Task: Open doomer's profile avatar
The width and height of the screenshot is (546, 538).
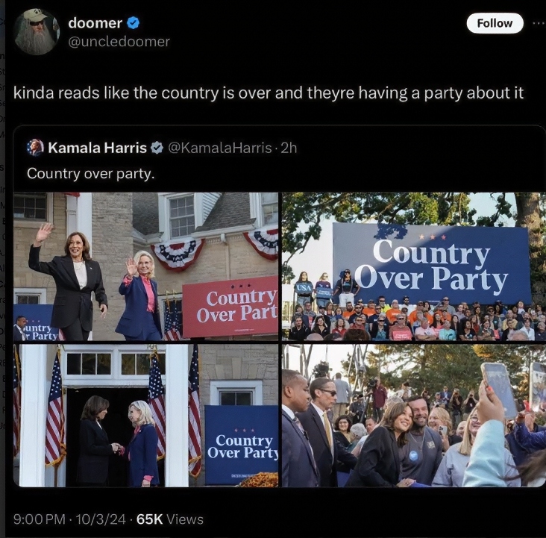Action: pos(37,32)
